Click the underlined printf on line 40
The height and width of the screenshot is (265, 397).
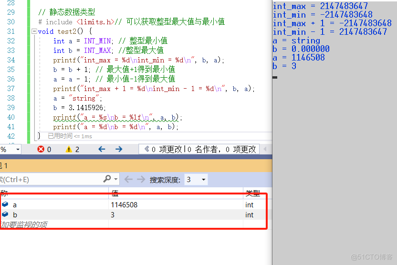point(64,117)
